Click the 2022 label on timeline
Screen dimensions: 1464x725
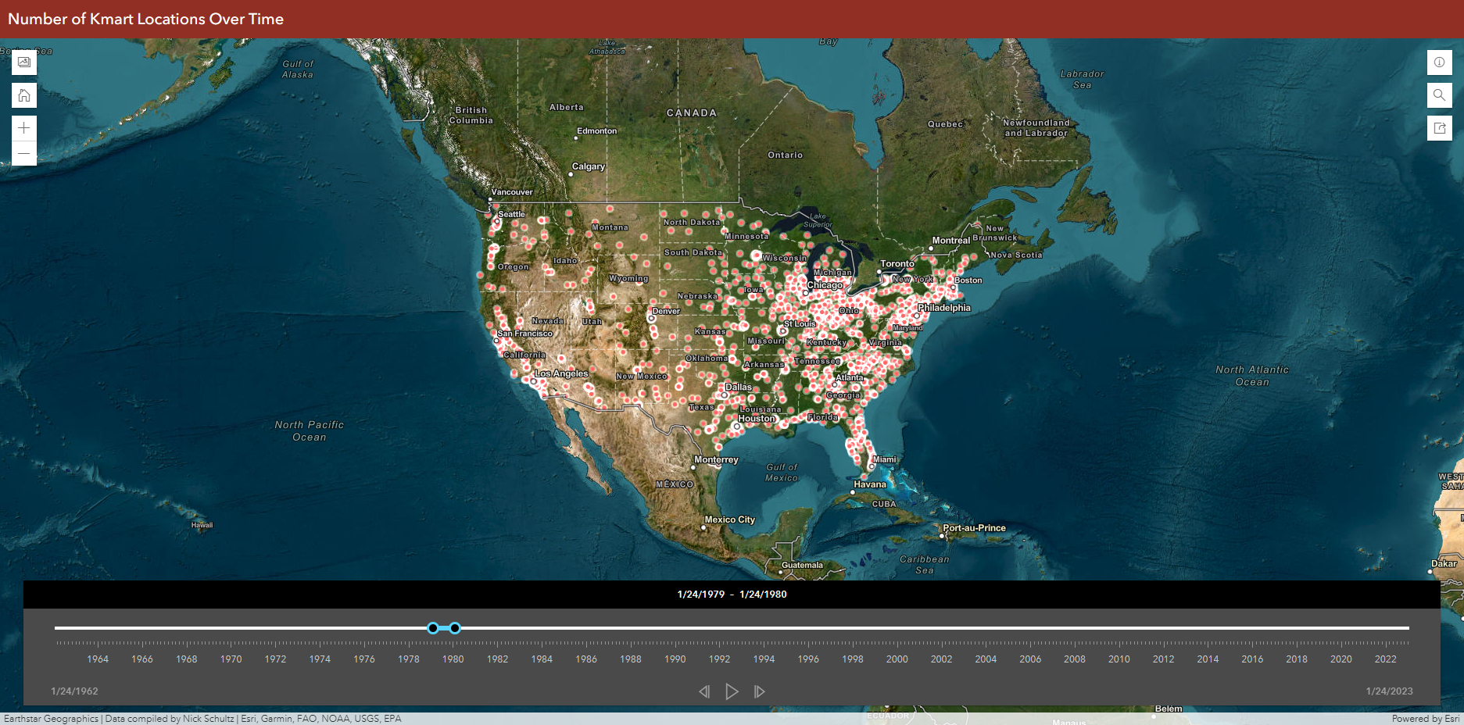[x=1385, y=659]
